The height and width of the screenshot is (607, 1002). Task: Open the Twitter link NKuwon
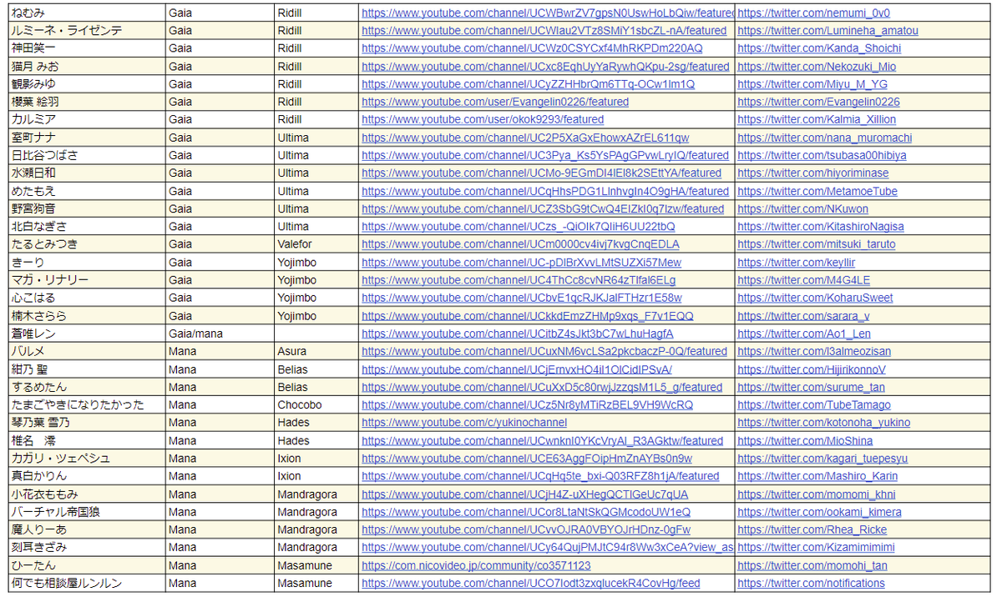803,209
